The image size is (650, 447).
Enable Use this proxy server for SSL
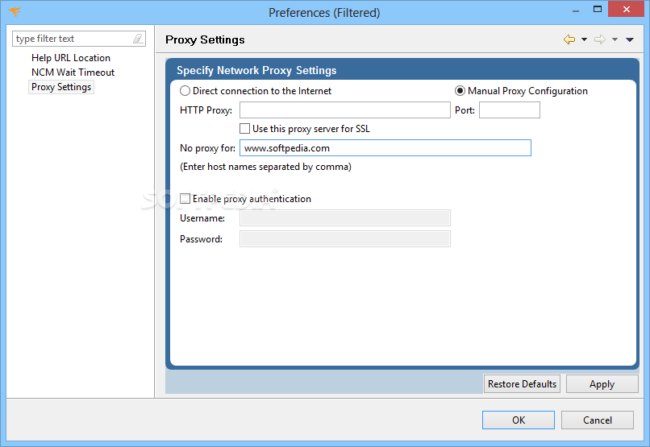tap(245, 129)
